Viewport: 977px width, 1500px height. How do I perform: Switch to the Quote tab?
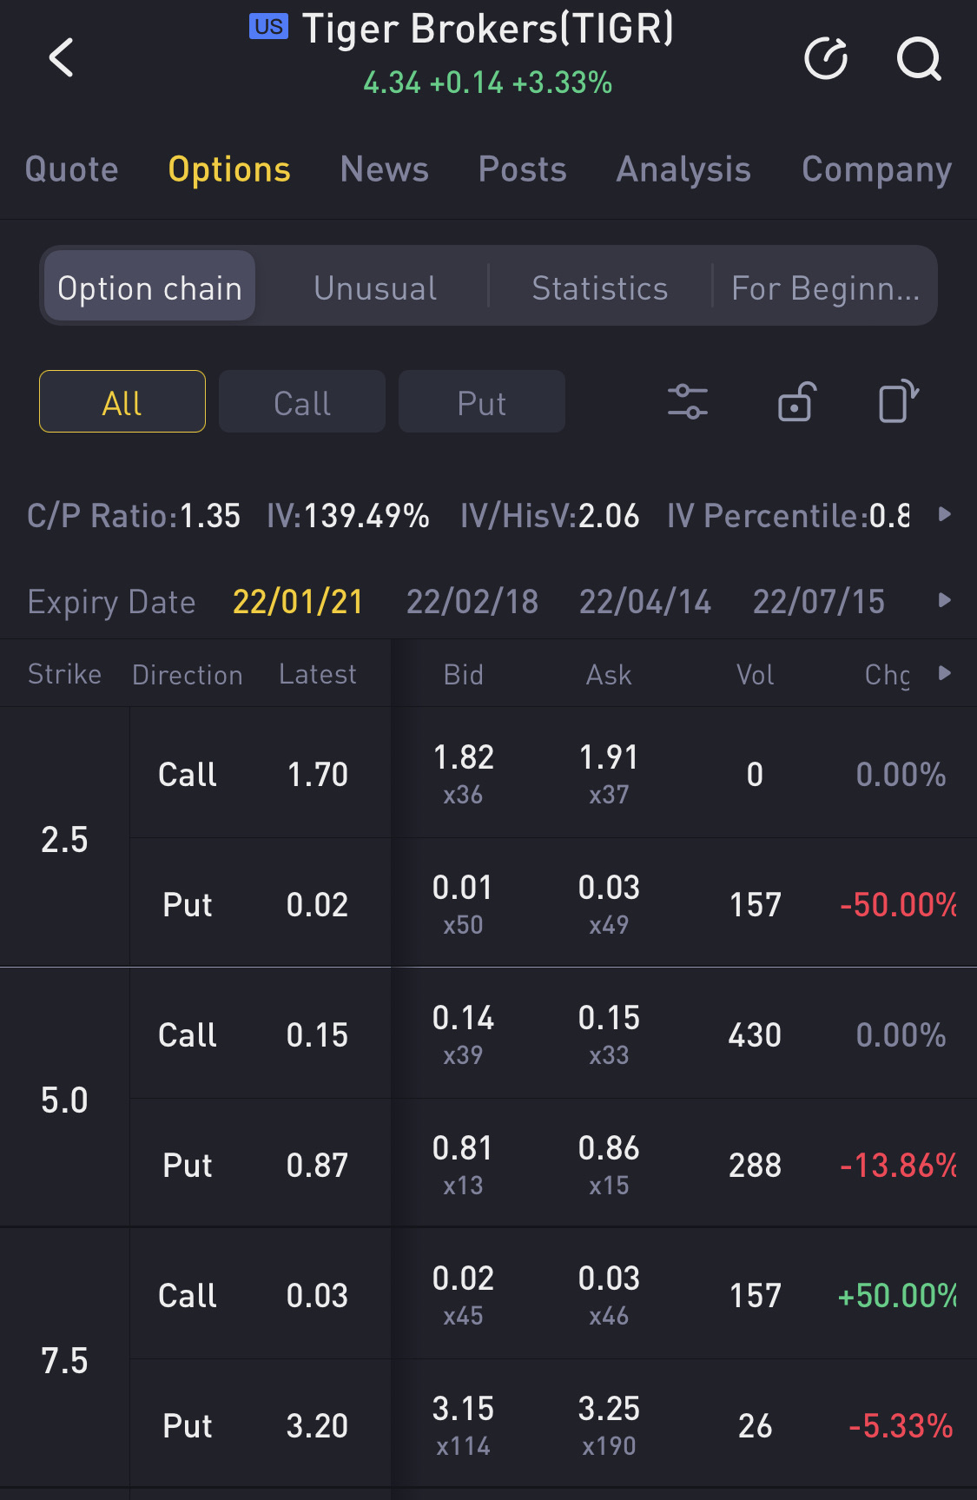tap(72, 169)
